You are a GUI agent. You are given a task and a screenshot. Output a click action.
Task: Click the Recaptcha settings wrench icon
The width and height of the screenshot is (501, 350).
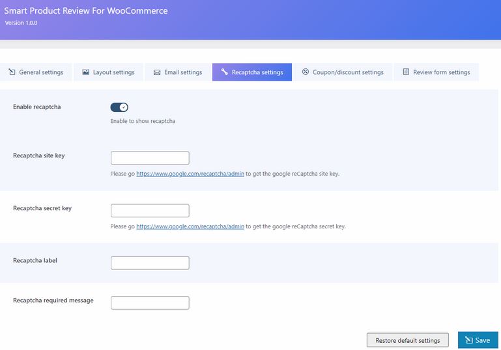point(224,72)
